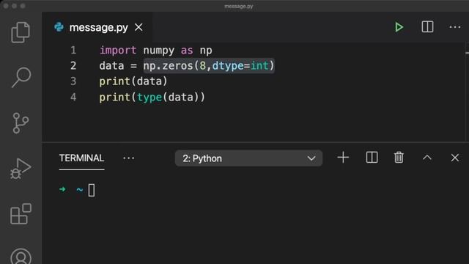This screenshot has height=264, width=469.
Task: Split the terminal pane
Action: (372, 158)
